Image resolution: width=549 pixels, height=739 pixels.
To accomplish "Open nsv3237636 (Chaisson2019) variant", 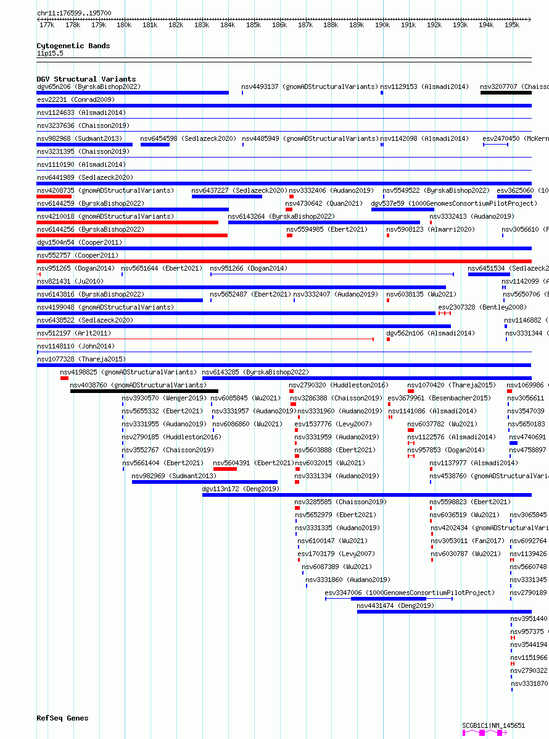I will [83, 125].
